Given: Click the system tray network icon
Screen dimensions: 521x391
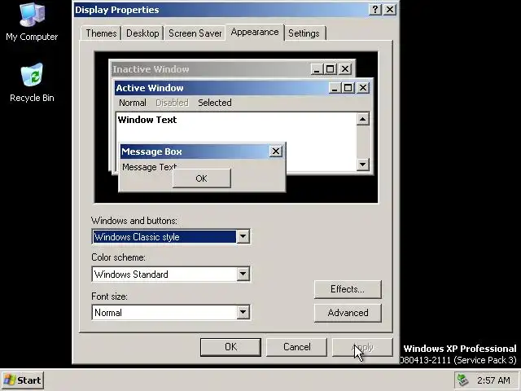Looking at the screenshot, I should 463,380.
